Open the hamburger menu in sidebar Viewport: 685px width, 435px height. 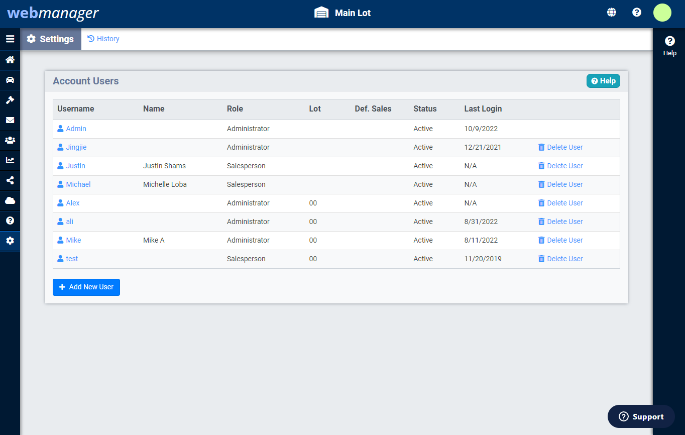10,39
